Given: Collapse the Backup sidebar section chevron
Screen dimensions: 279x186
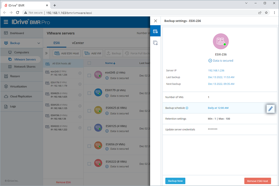Looking at the screenshot, I should point(39,43).
